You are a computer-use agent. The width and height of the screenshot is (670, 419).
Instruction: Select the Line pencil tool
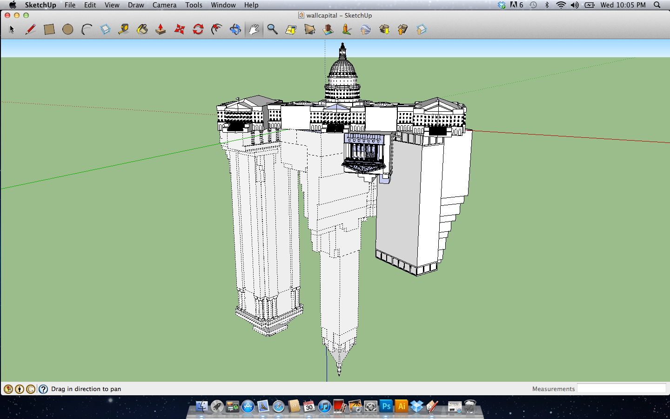tap(31, 29)
